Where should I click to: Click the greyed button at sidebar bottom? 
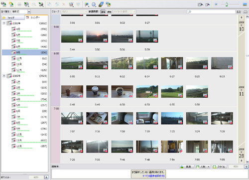(36, 178)
